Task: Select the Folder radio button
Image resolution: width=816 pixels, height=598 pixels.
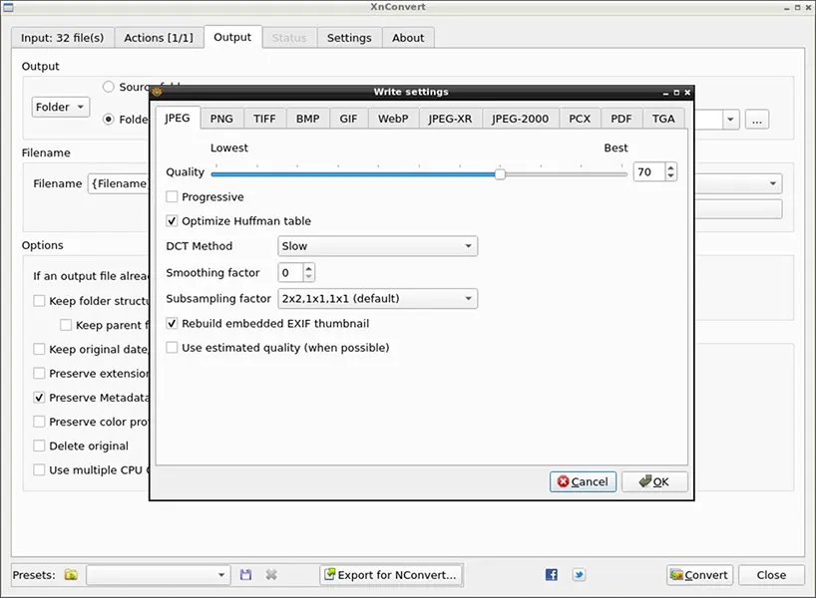Action: 109,120
